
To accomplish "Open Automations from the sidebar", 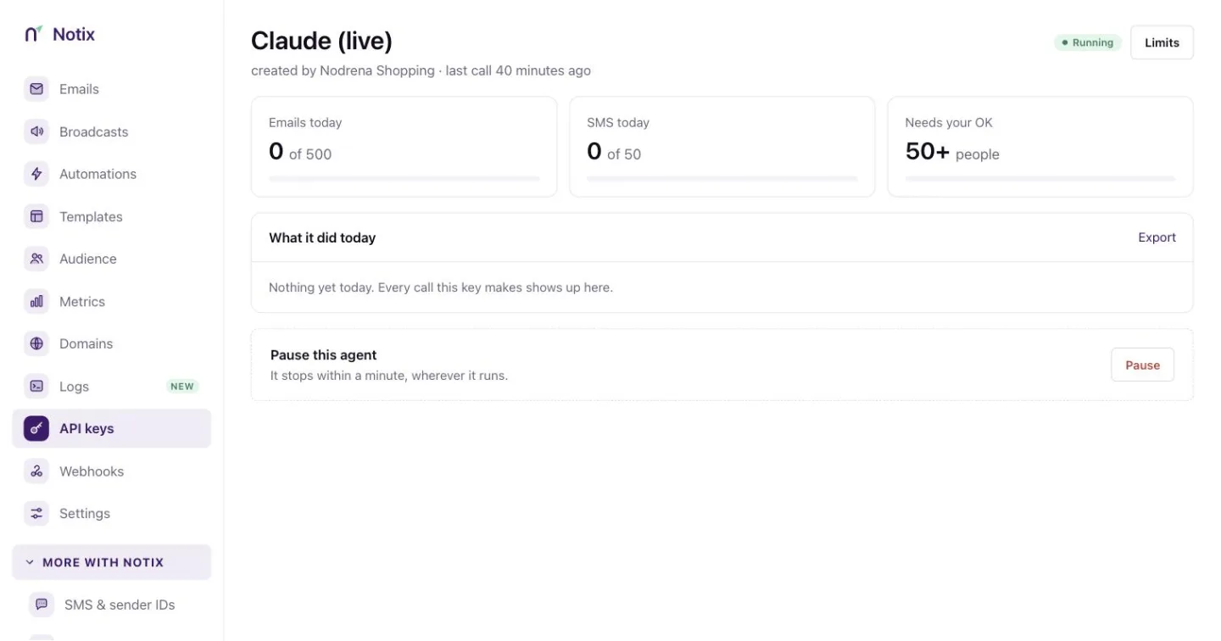I will click(111, 174).
